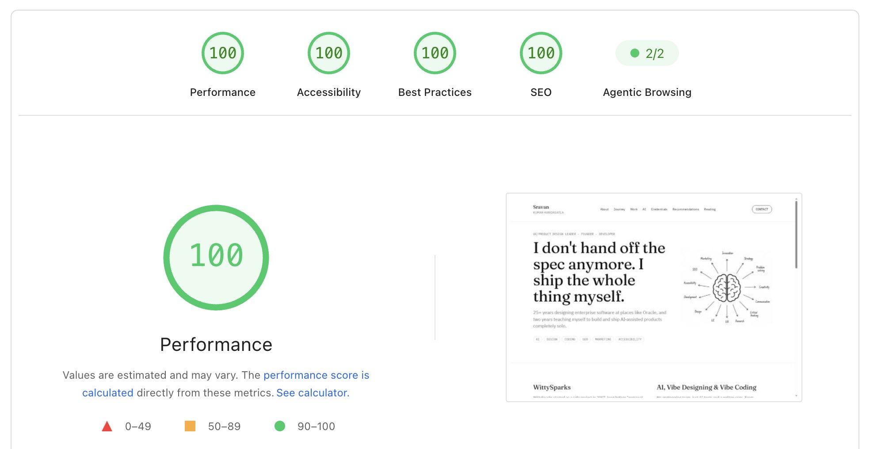This screenshot has width=870, height=449.
Task: Click 'WittySparks' heading in the preview
Action: point(552,387)
